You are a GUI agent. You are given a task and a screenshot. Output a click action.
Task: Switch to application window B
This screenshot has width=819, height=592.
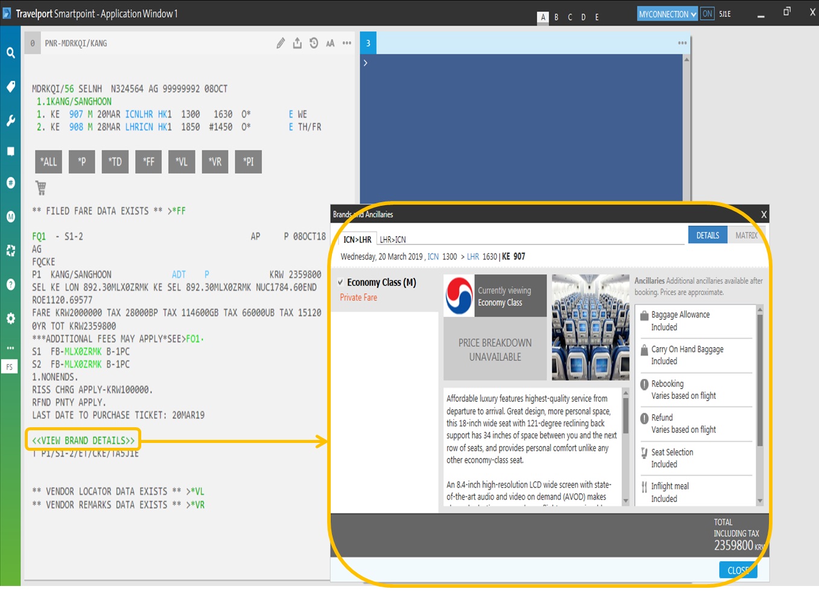556,17
